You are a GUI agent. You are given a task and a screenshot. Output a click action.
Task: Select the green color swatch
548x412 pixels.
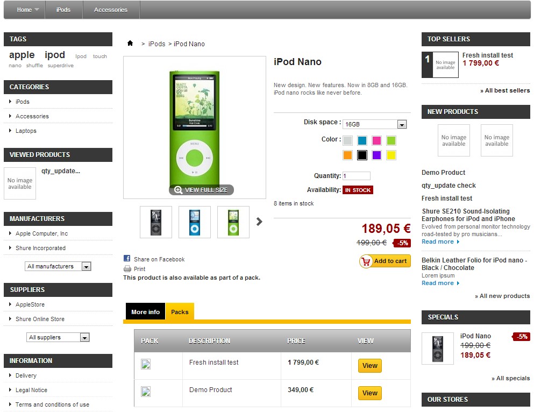[391, 140]
